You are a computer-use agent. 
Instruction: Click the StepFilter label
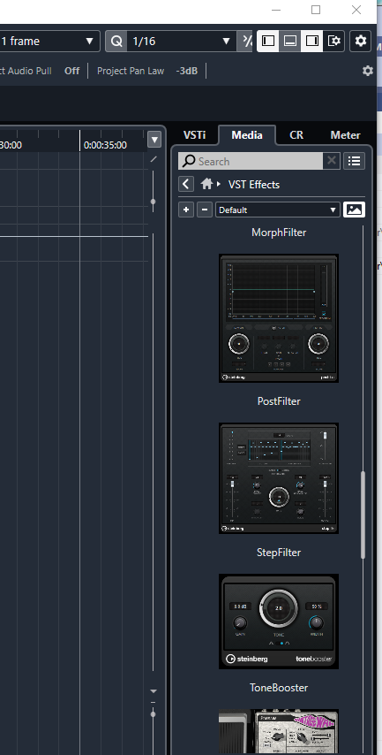coord(279,553)
